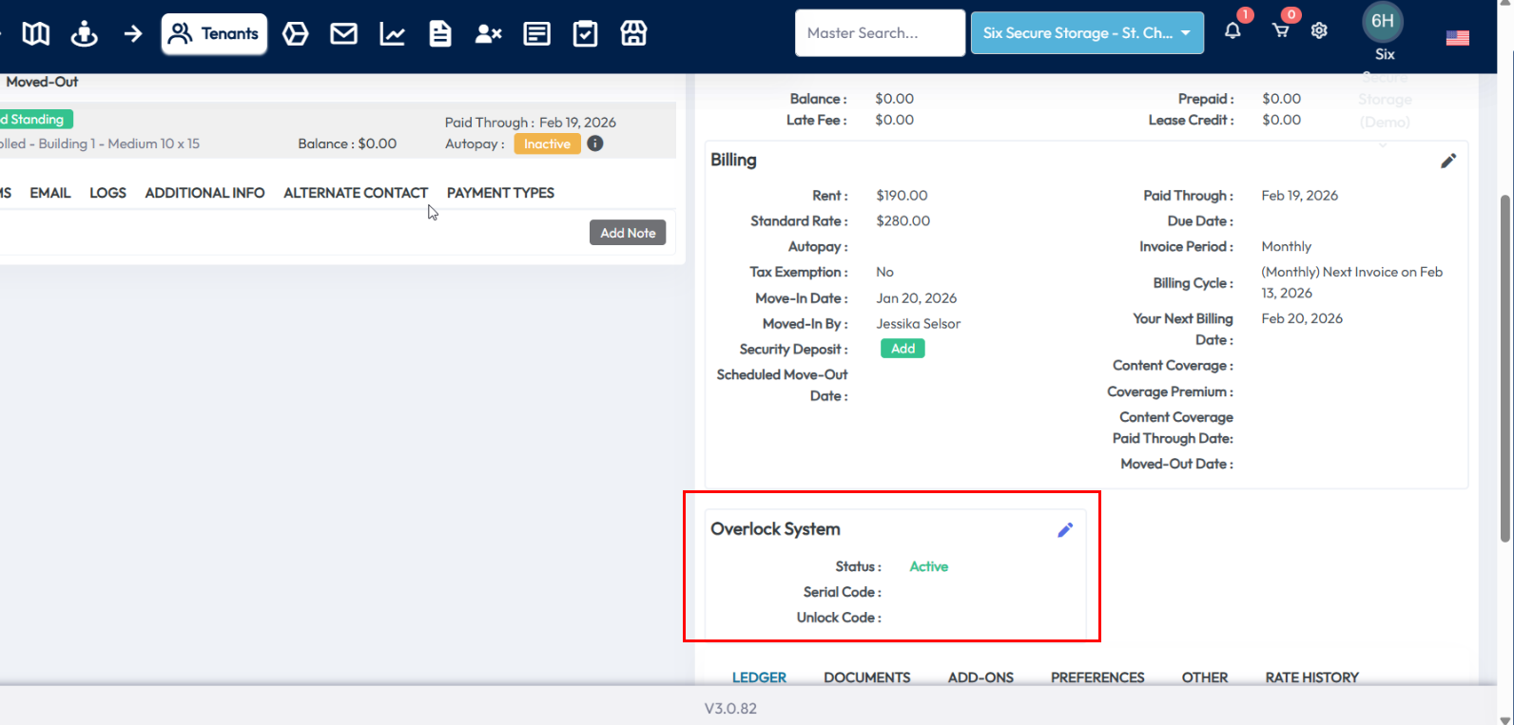
Task: Click the Add Note button
Action: pyautogui.click(x=628, y=233)
